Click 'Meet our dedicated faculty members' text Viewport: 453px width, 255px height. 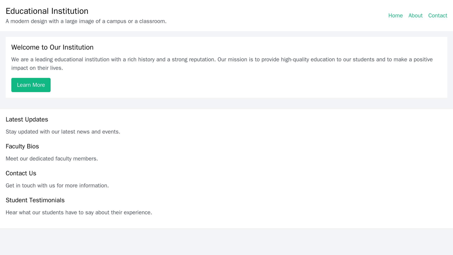coord(52,159)
